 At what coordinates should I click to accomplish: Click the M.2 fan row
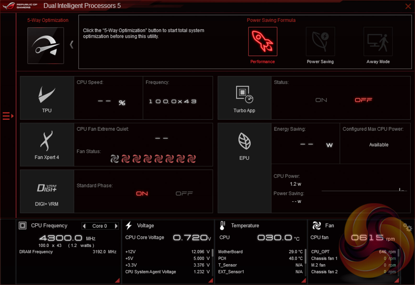353,265
